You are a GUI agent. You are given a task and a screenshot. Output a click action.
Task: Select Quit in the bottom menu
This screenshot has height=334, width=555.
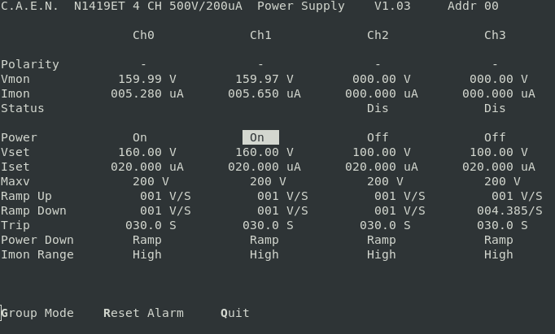point(235,313)
